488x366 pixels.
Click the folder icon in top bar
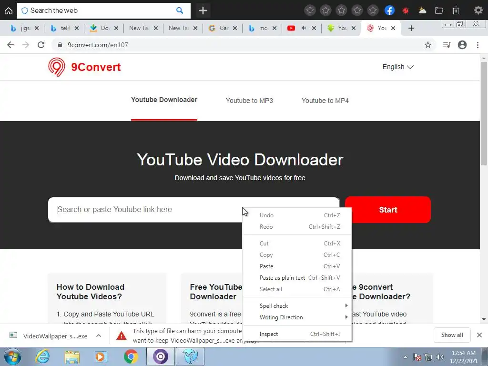[x=439, y=10]
